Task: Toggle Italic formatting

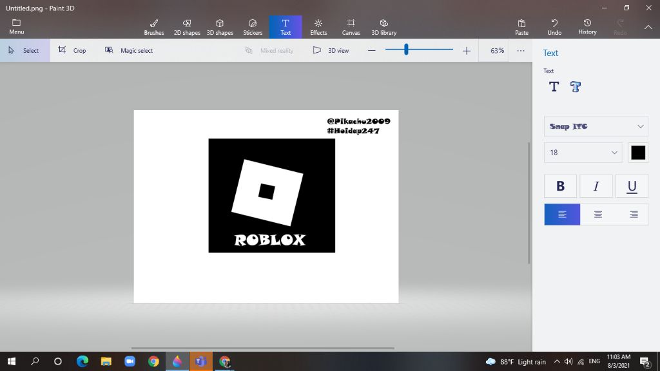Action: (596, 186)
